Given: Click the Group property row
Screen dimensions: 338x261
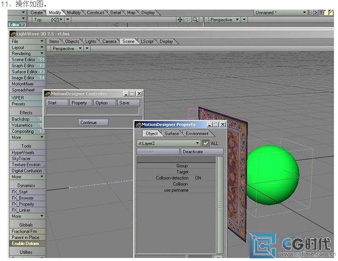Looking at the screenshot, I should point(176,166).
